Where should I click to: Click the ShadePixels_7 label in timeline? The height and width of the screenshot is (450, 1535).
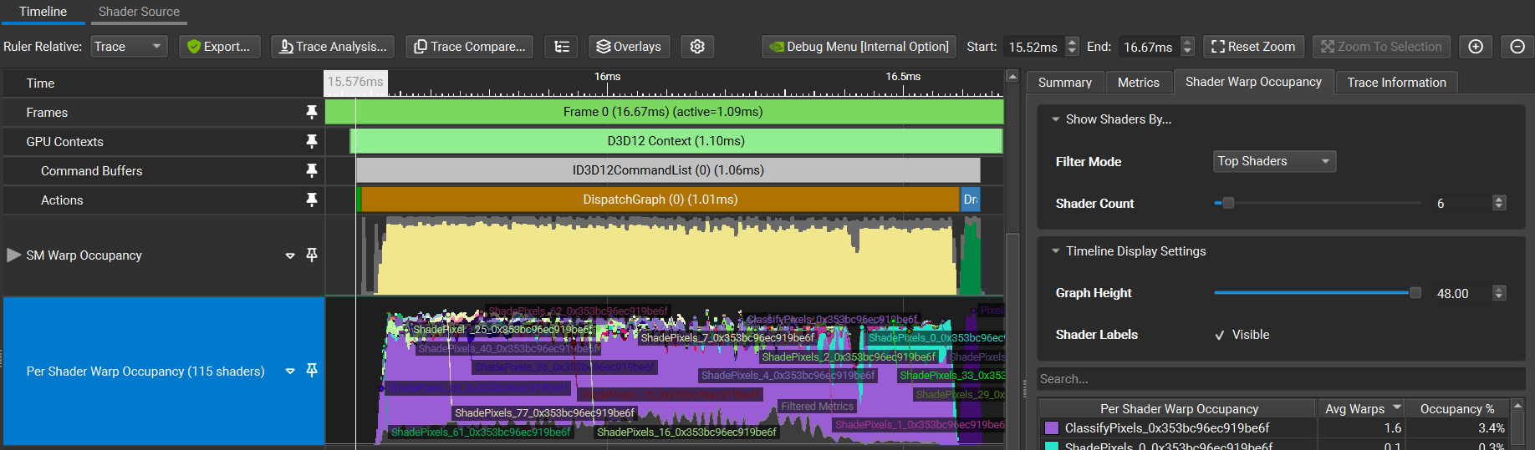click(727, 338)
